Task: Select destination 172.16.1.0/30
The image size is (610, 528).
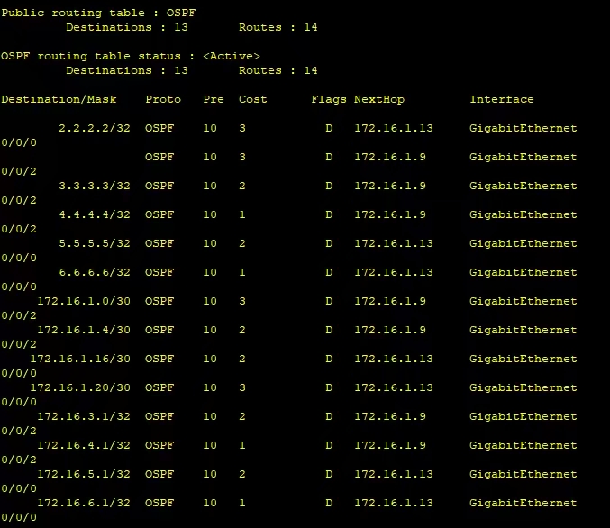Action: click(84, 301)
